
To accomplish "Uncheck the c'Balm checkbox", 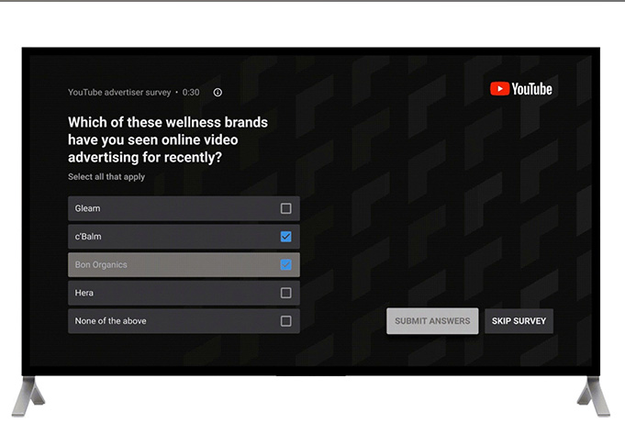I will [285, 237].
